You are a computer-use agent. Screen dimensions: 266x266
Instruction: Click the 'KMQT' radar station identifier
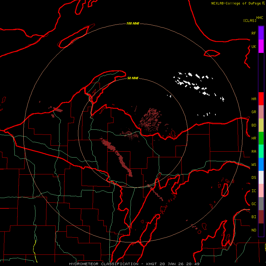[x=152, y=264]
